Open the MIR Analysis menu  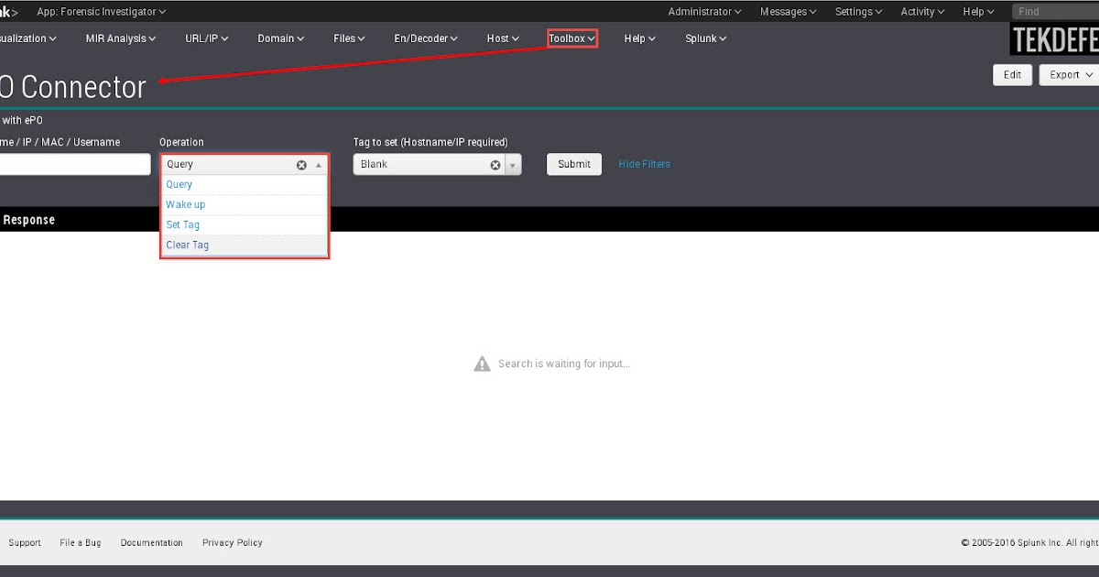tap(120, 38)
